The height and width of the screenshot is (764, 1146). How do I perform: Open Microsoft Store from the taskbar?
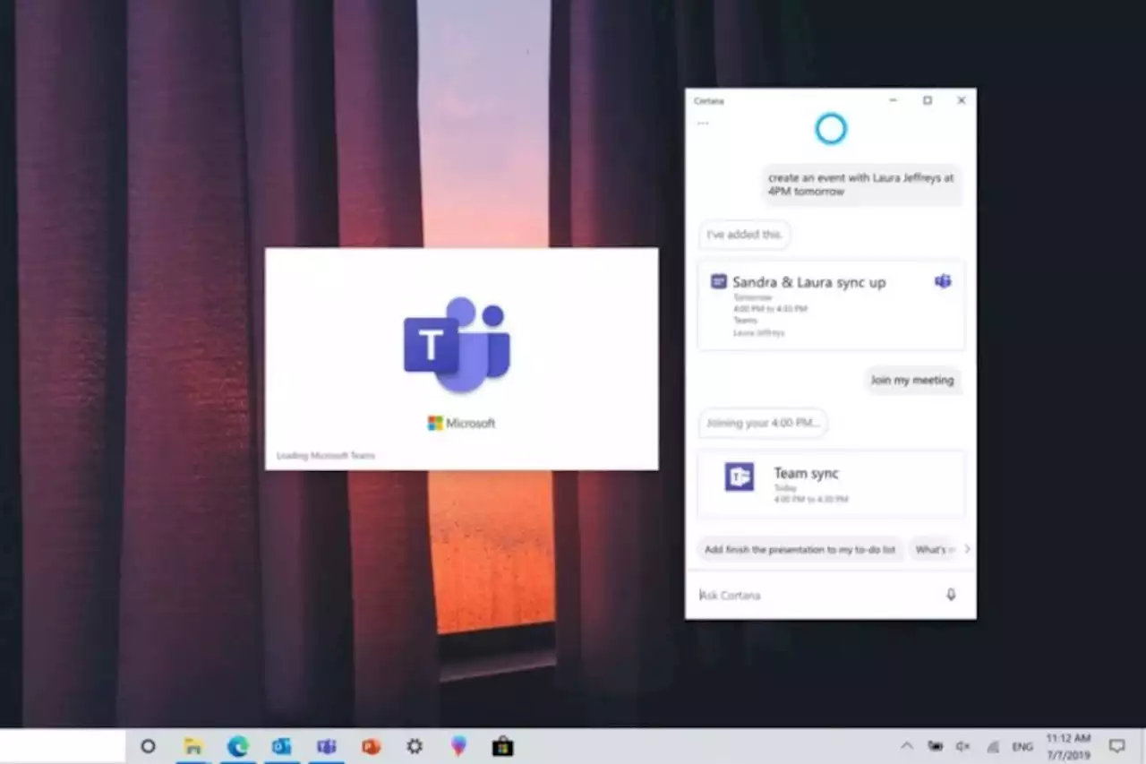502,746
